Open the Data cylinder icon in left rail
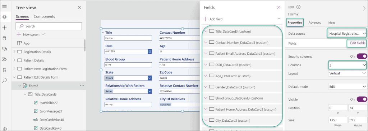Screen dimensions: 368x131 coord(4,38)
